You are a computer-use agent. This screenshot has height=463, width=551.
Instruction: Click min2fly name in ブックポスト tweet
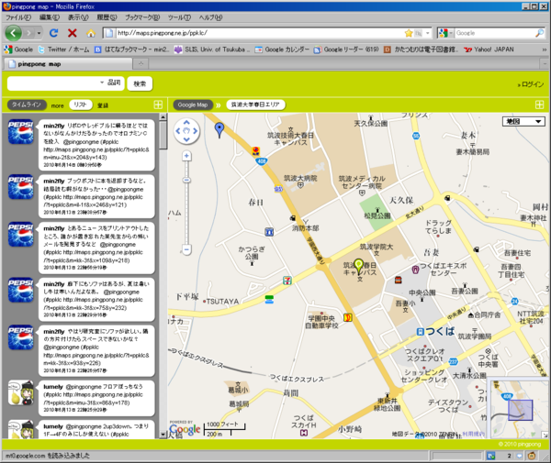coord(54,181)
